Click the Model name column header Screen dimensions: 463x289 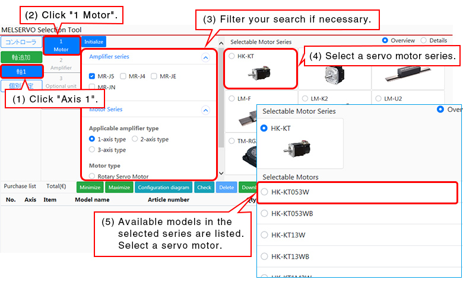pyautogui.click(x=92, y=200)
